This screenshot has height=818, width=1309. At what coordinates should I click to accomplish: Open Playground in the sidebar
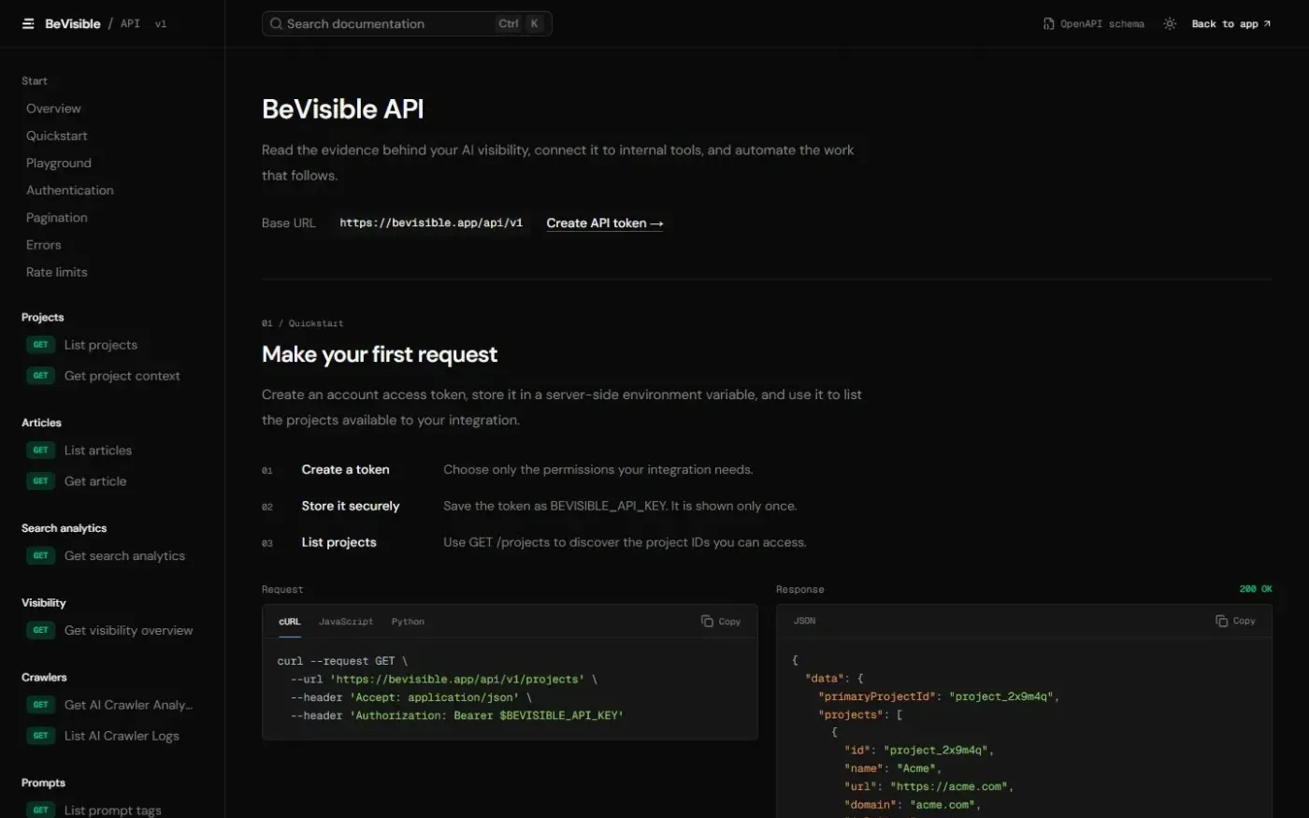coord(59,163)
